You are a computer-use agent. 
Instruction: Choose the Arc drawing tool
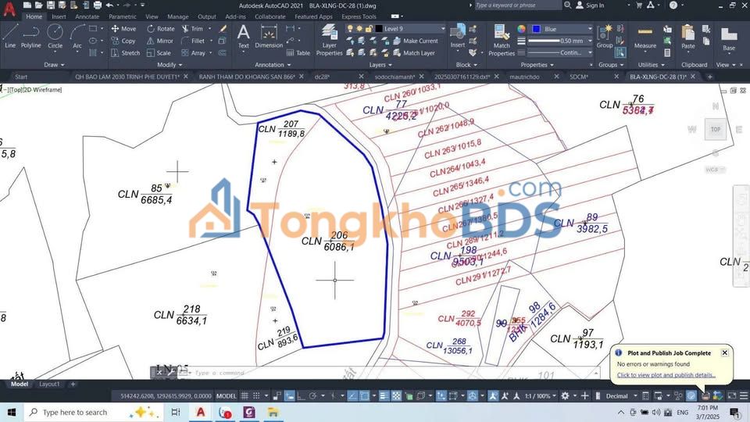click(77, 36)
